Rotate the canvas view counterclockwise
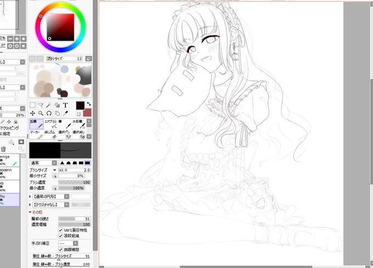The image size is (373, 268). pyautogui.click(x=10, y=46)
